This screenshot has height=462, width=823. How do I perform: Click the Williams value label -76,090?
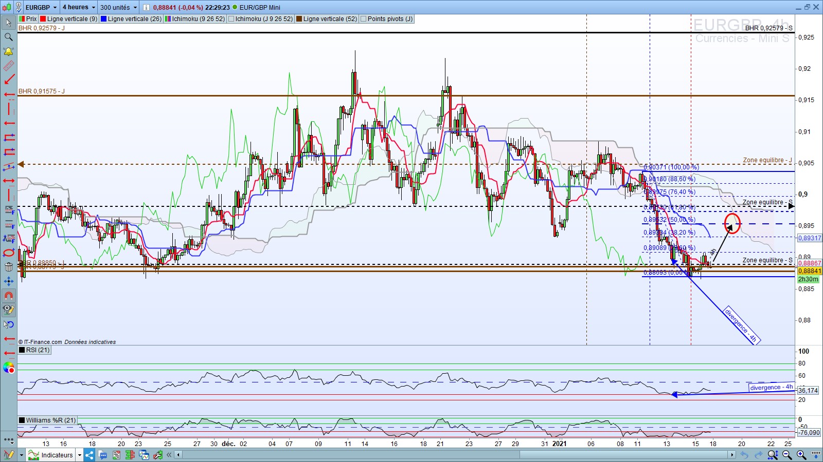click(809, 433)
